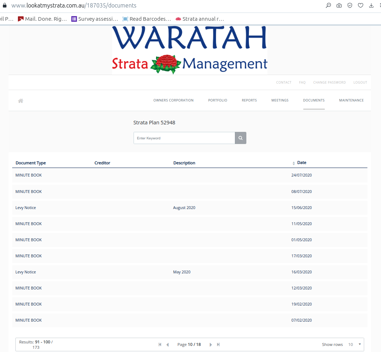Open the Read Barcodes bookmark
The width and height of the screenshot is (381, 352).
pos(147,19)
